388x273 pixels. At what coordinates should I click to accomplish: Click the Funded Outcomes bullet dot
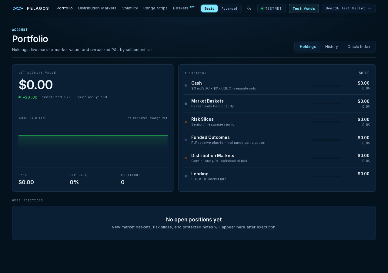(186, 140)
